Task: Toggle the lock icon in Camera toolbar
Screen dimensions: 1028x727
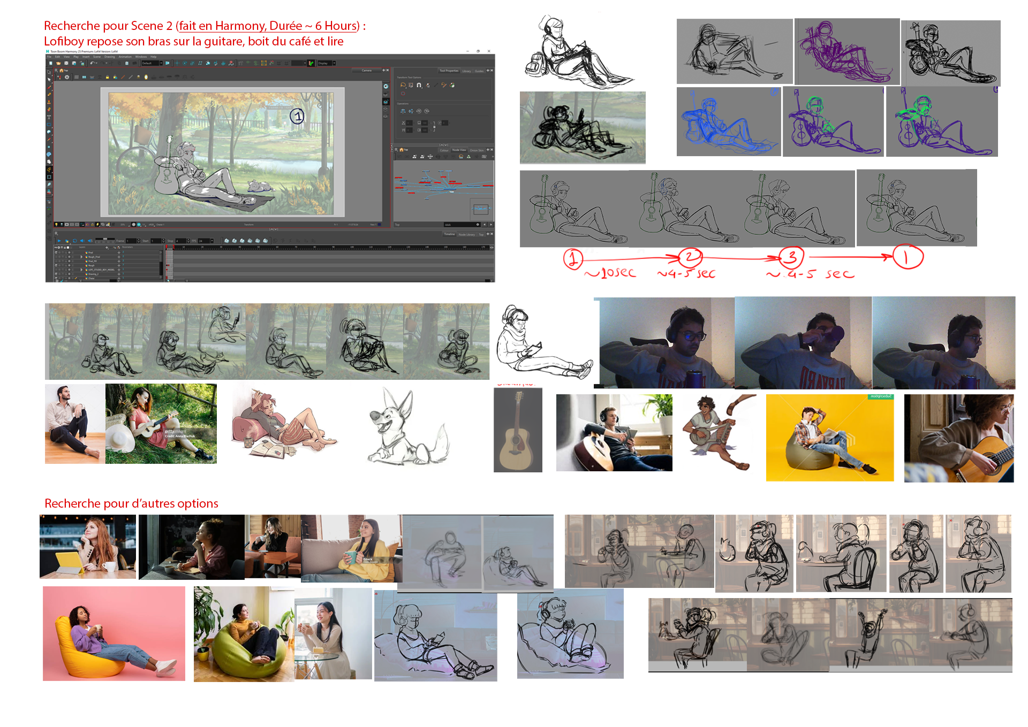Action: click(108, 77)
